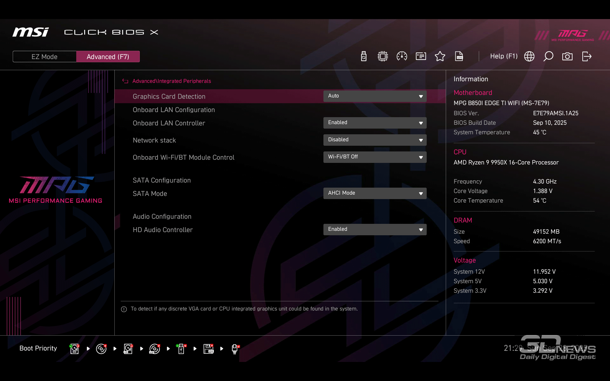The image size is (610, 381).
Task: Open the speedometer performance gauge icon
Action: (402, 57)
